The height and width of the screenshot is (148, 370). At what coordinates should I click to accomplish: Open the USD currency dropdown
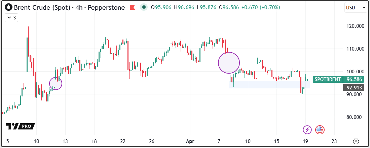[356, 7]
